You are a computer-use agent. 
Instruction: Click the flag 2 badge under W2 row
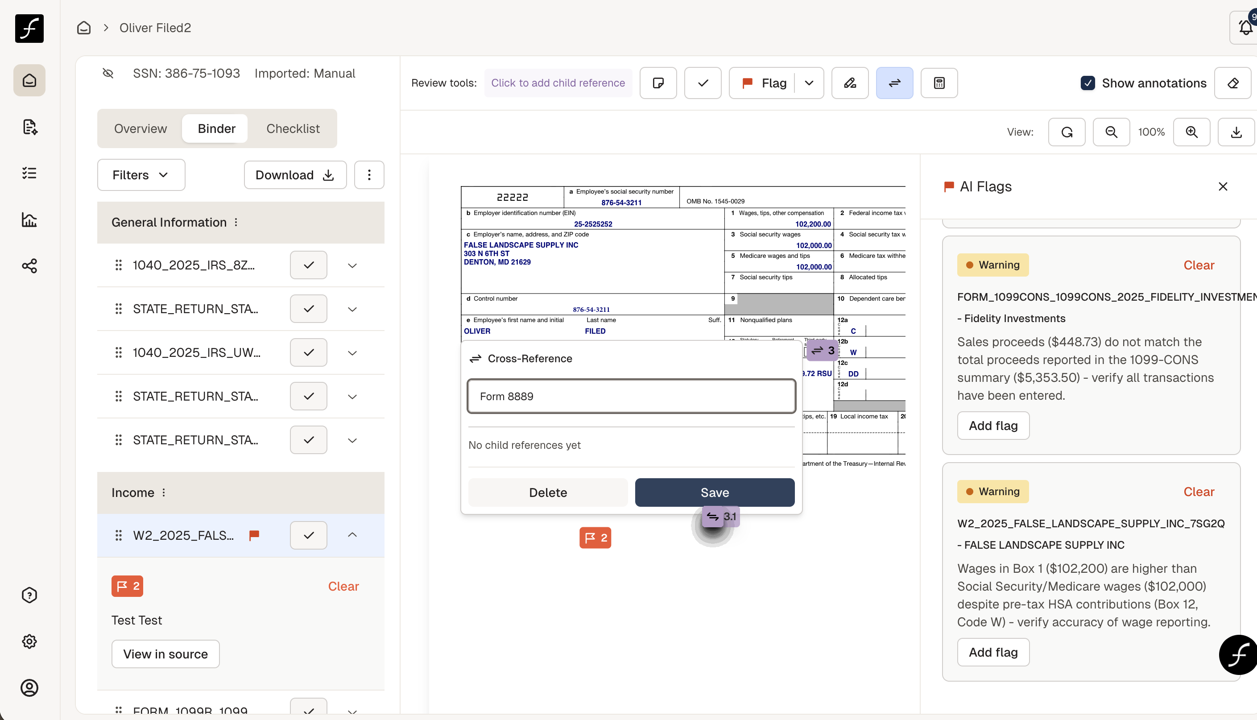click(x=127, y=586)
